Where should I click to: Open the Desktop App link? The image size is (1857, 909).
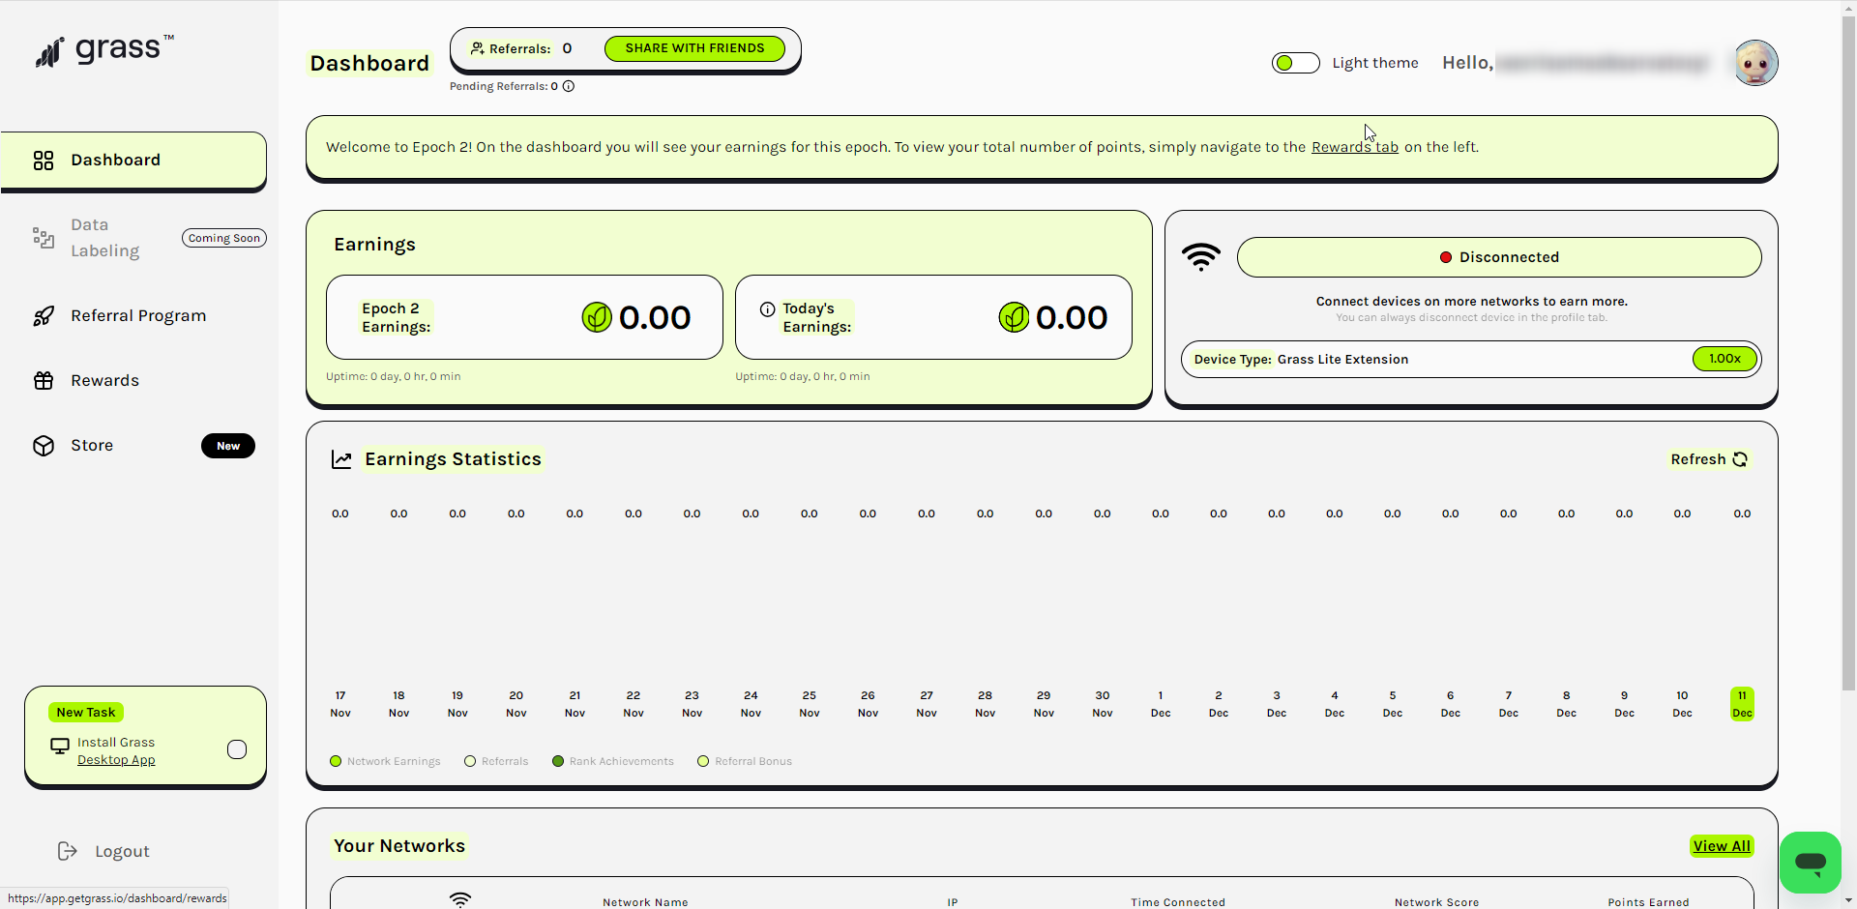(116, 760)
